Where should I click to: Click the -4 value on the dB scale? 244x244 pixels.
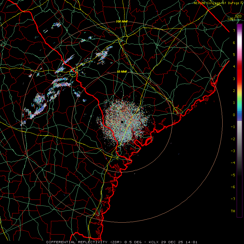[x=233, y=163]
